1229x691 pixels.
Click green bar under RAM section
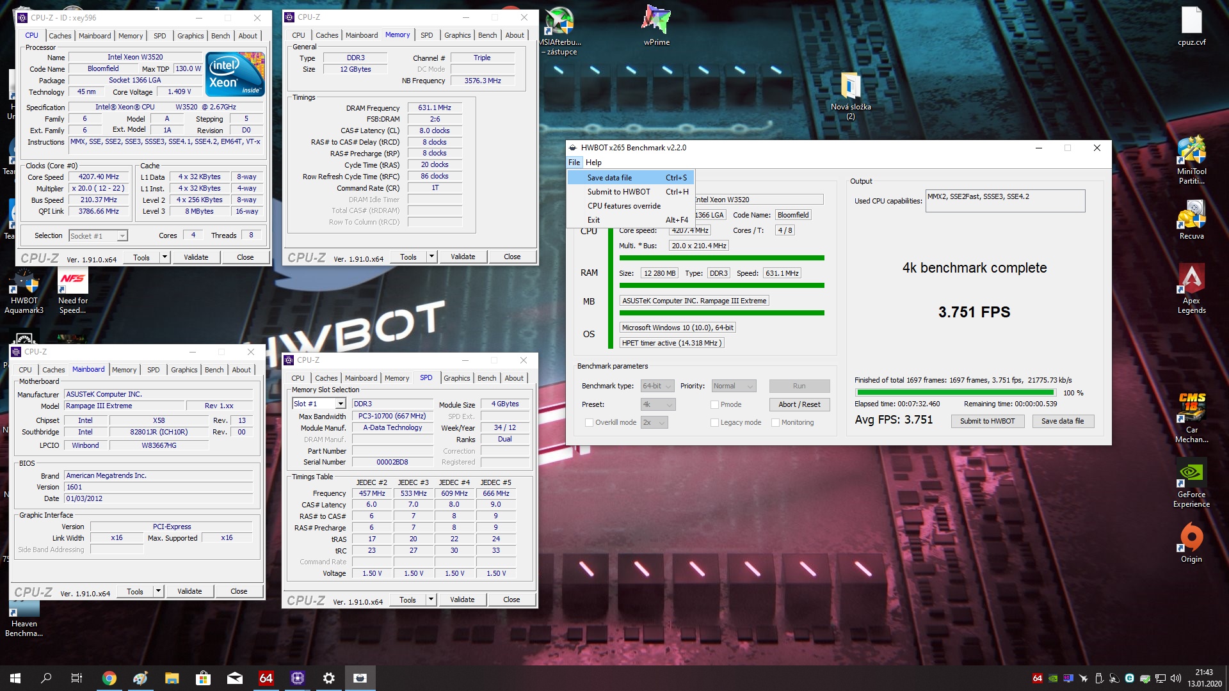[721, 285]
